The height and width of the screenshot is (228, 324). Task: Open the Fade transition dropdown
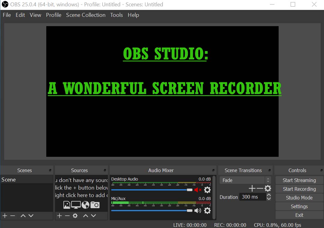pos(245,180)
